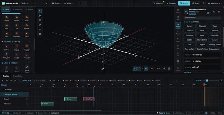Open the snapping options dropdown arrow
This screenshot has width=224, height=115.
click(142, 69)
